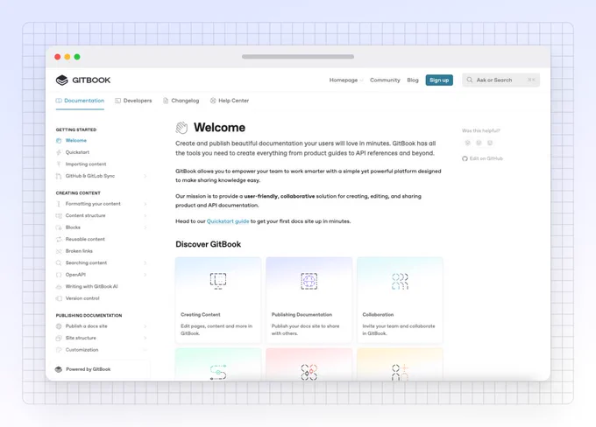Viewport: 596px width, 427px height.
Task: Open Version control sidebar item
Action: click(x=82, y=298)
